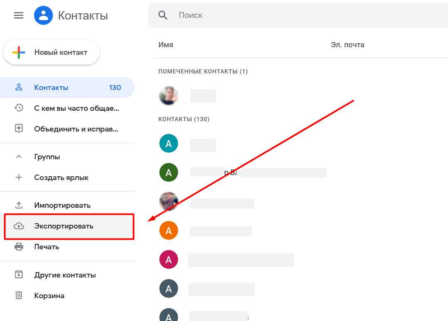Viewport: 448px width, 321px height.
Task: Click the Контакты app title text
Action: point(83,15)
